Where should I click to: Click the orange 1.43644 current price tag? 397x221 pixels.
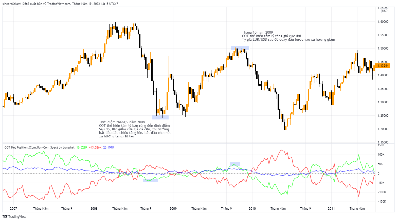(x=383, y=66)
